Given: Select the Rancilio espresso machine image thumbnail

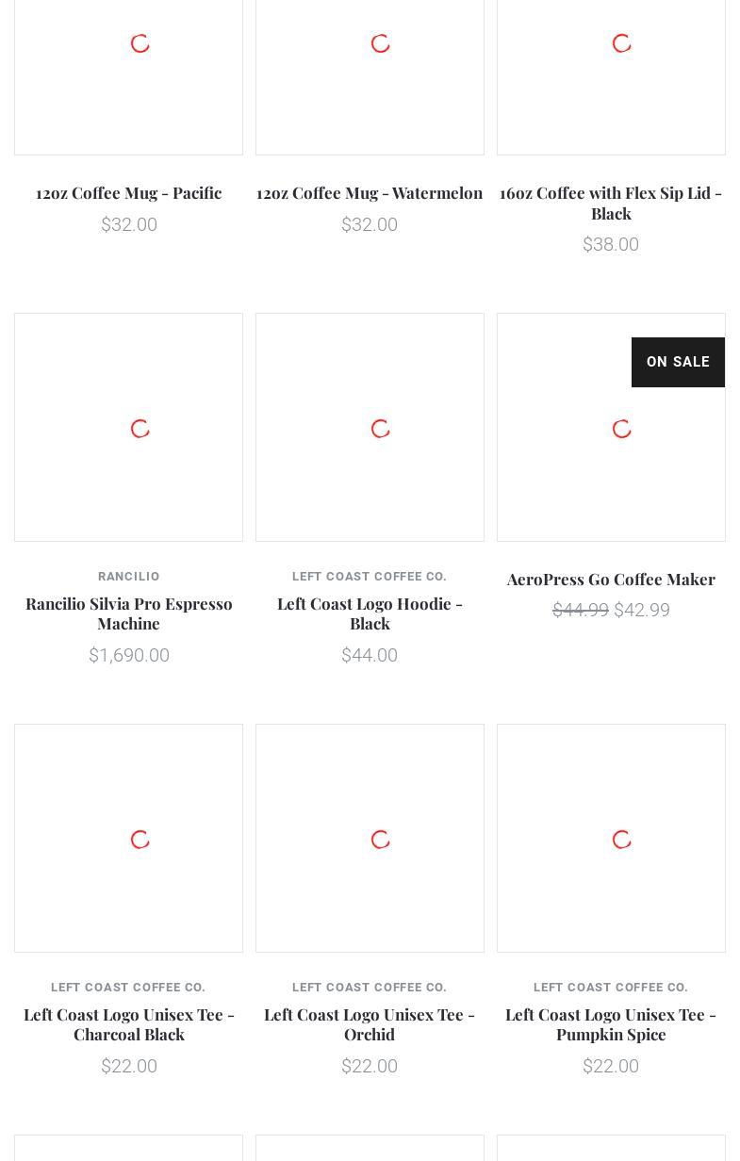Looking at the screenshot, I should click(x=128, y=428).
